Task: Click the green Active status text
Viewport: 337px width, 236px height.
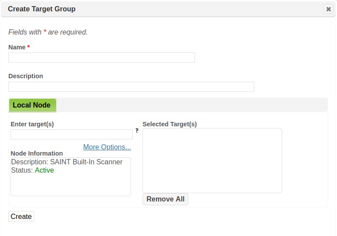Action: pyautogui.click(x=44, y=170)
